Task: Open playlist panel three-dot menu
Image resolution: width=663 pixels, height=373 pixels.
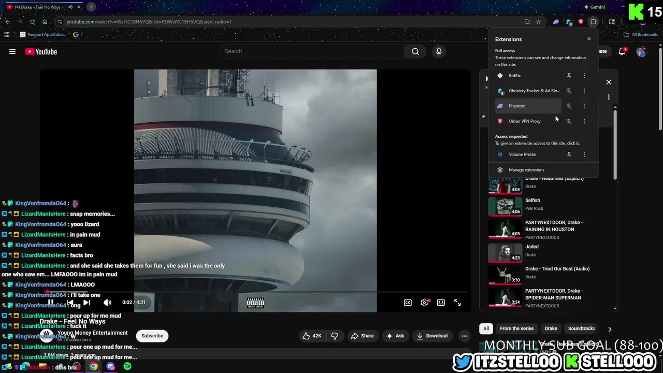Action: [x=609, y=97]
